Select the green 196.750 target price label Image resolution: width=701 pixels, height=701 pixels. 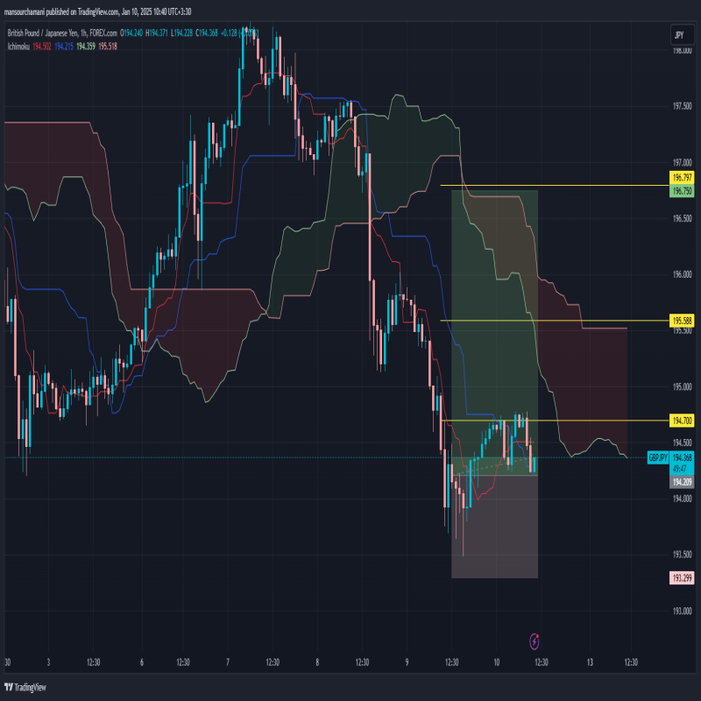coord(682,191)
